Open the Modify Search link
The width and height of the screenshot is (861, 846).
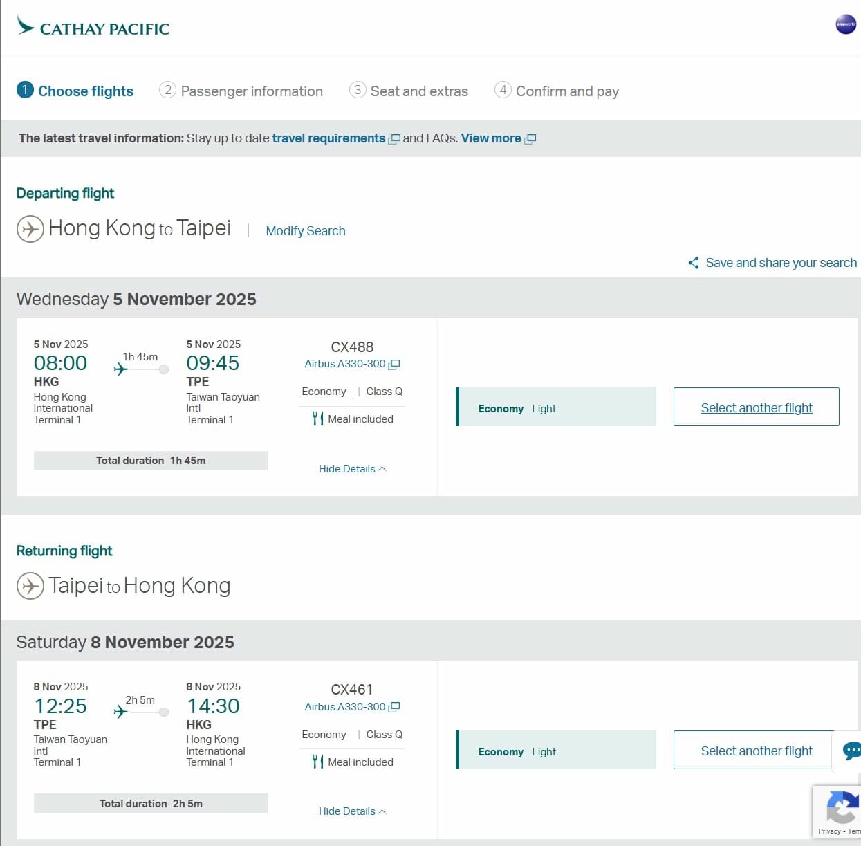(x=305, y=231)
